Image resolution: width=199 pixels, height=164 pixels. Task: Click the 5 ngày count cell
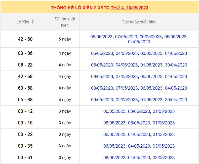point(65,39)
